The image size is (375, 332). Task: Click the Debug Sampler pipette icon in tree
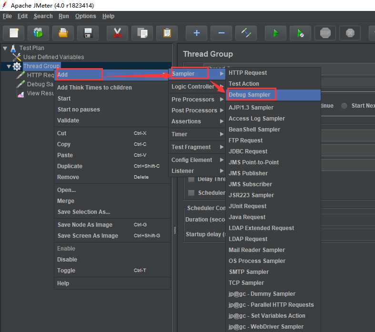tap(20, 84)
